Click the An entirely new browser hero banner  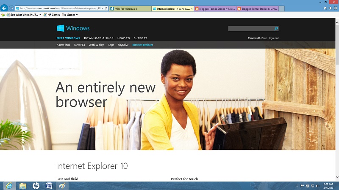(167, 99)
